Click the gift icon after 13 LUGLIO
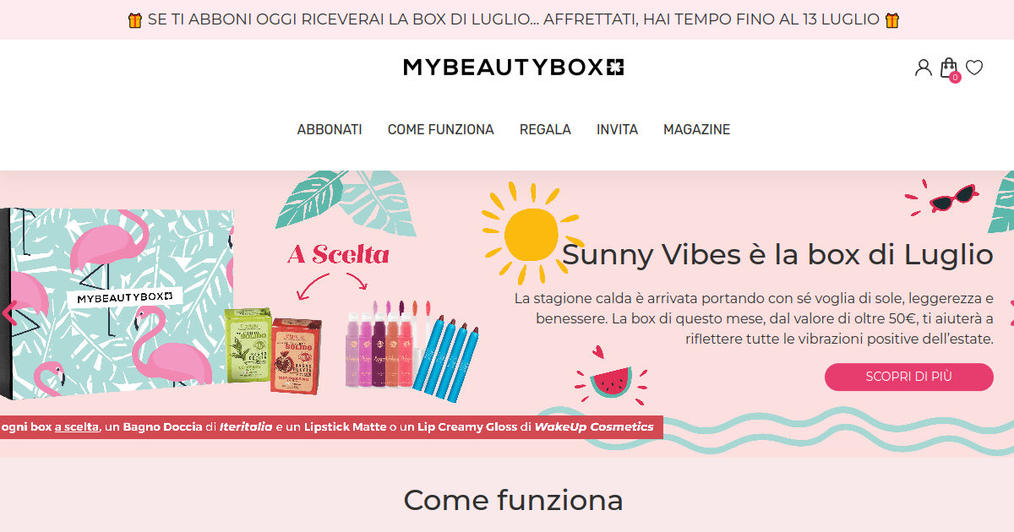This screenshot has height=532, width=1014. 892,19
